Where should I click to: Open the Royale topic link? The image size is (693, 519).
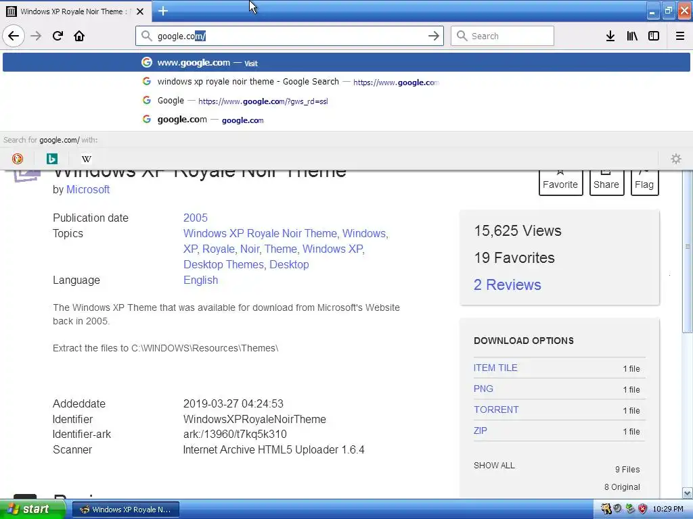click(x=219, y=249)
